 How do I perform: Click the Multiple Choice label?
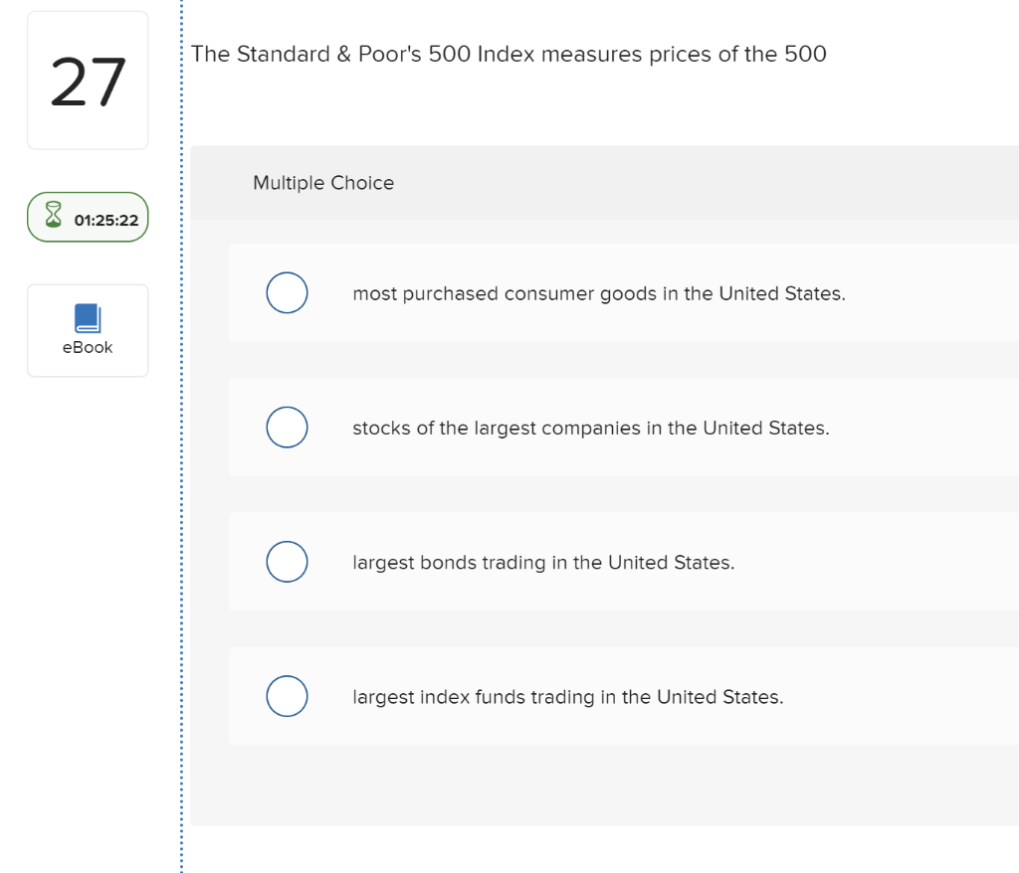(x=322, y=183)
